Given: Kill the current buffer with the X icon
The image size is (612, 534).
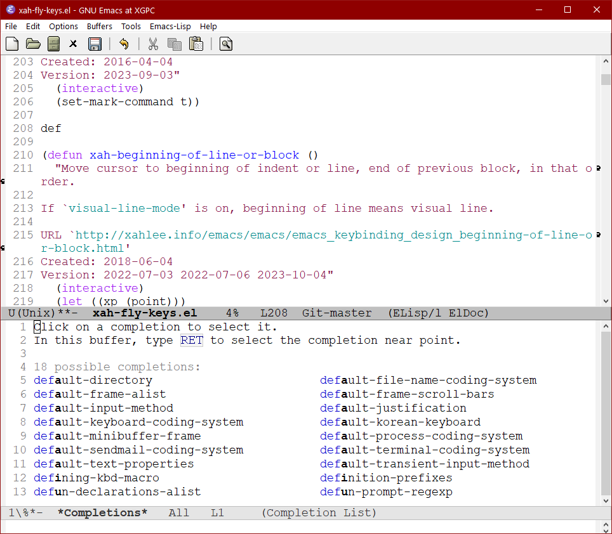Looking at the screenshot, I should [x=74, y=44].
